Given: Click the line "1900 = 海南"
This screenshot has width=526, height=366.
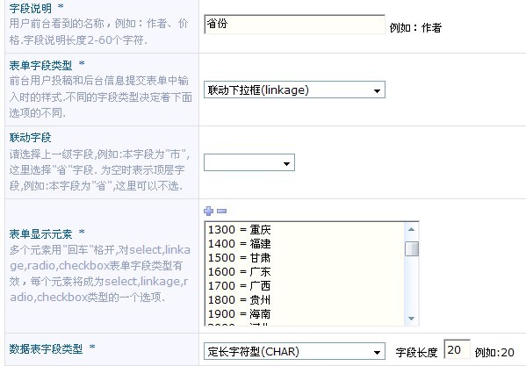Looking at the screenshot, I should 239,314.
